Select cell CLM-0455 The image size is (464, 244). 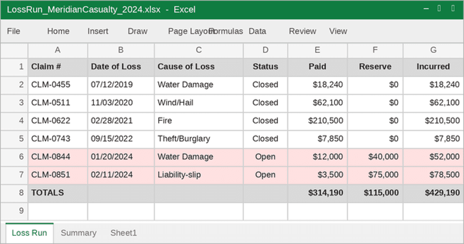point(58,85)
